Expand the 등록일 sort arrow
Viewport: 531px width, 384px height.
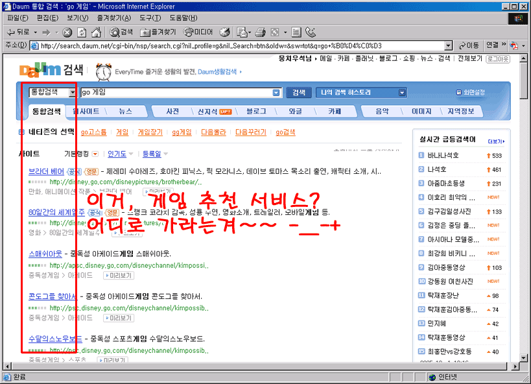[165, 154]
